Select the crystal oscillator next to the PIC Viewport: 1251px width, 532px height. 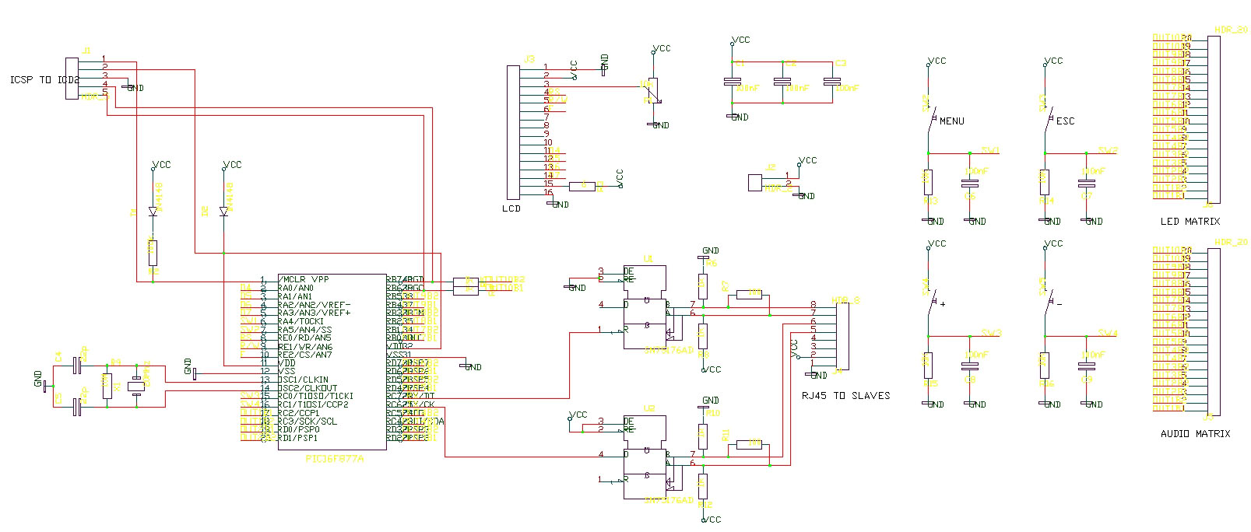(137, 386)
